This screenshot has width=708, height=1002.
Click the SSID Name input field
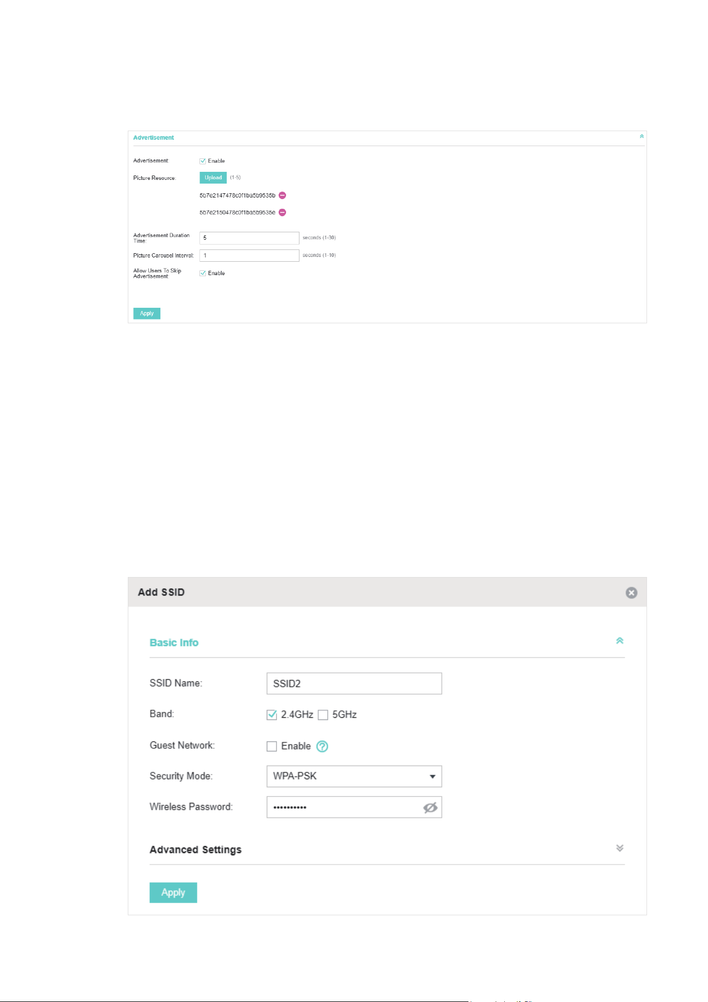point(354,684)
